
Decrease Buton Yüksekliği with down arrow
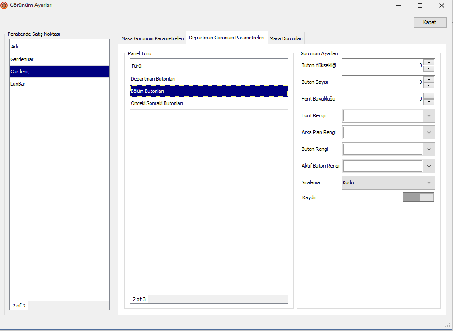[429, 69]
